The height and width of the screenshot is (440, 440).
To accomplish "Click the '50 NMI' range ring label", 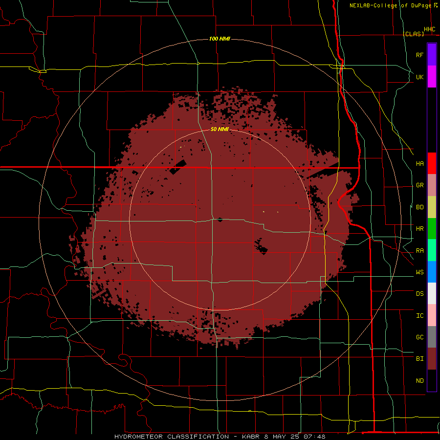I will pos(220,129).
